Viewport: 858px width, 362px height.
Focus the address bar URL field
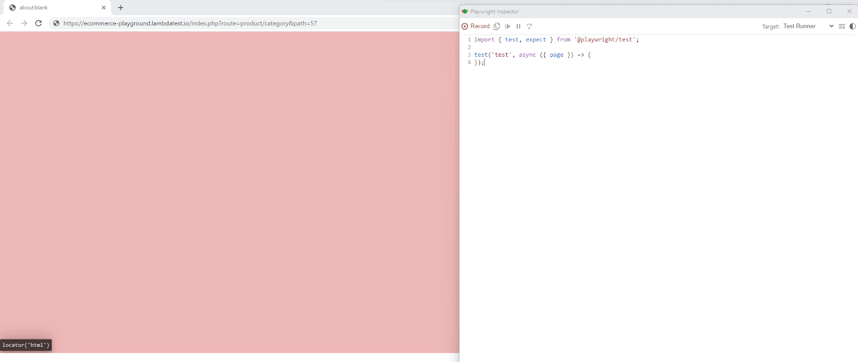(214, 23)
